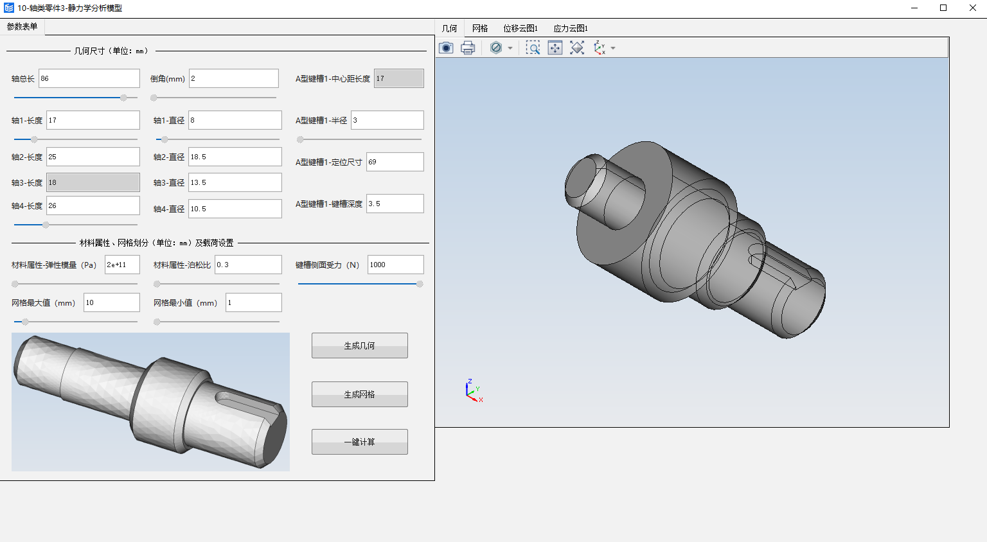Screen dimensions: 987x542
Task: Click the 倒角 slider handle
Action: [x=154, y=98]
